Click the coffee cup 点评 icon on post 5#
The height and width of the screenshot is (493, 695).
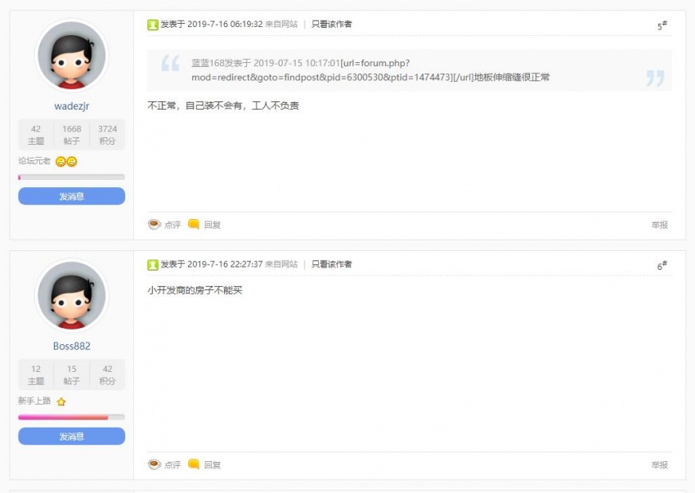click(x=155, y=224)
